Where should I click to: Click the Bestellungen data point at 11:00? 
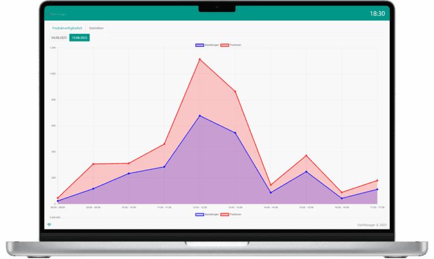164,167
